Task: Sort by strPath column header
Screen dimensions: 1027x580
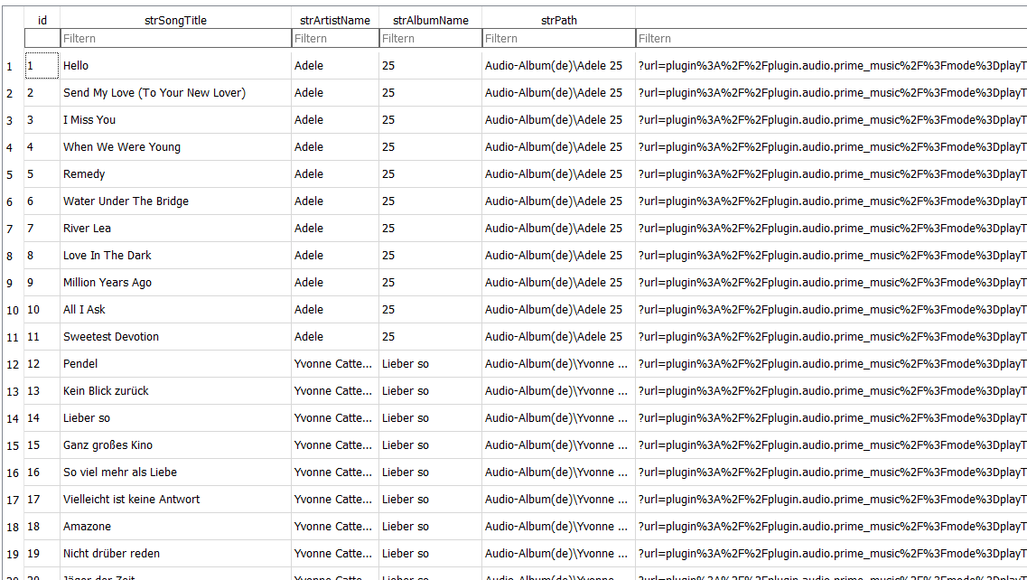Action: click(559, 20)
